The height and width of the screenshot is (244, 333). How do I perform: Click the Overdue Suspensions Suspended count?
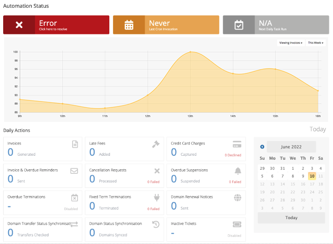click(174, 179)
